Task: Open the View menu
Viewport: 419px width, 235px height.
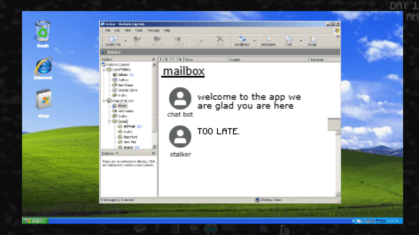Action: 128,31
